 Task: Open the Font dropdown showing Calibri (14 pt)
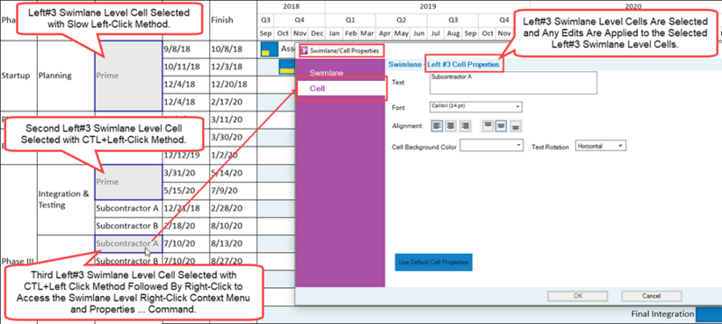click(477, 106)
